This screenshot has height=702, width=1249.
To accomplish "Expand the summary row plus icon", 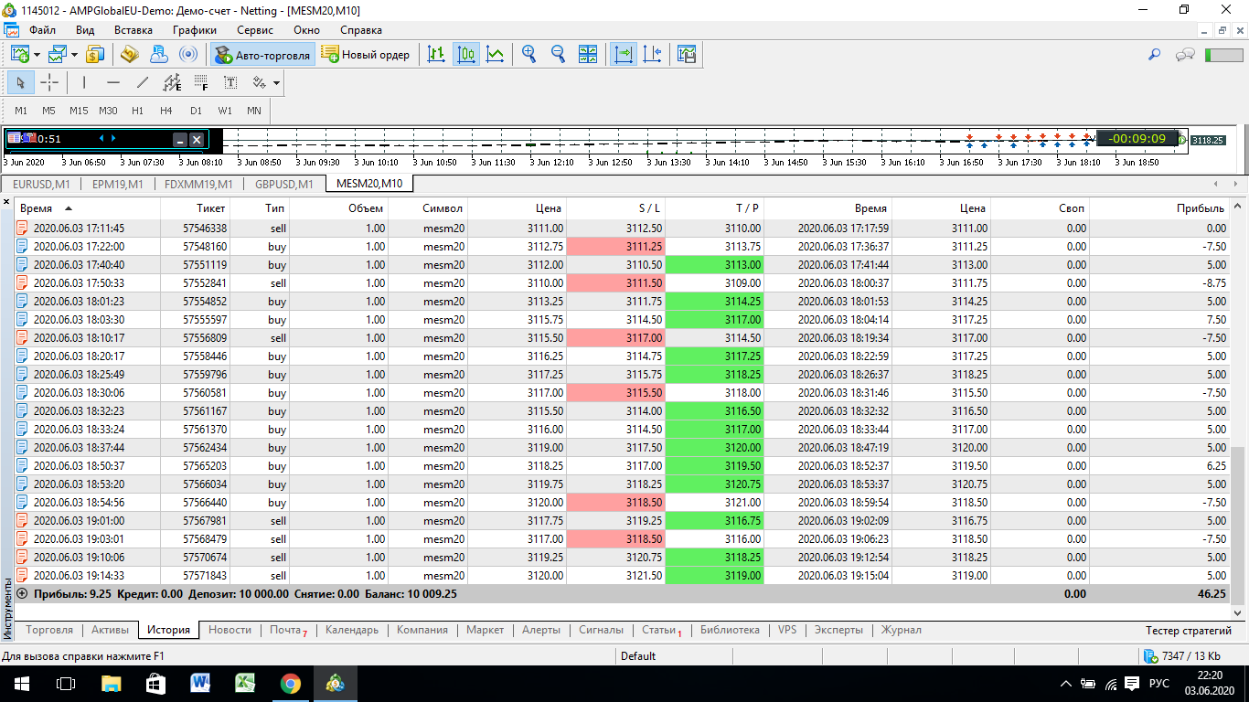I will 22,593.
